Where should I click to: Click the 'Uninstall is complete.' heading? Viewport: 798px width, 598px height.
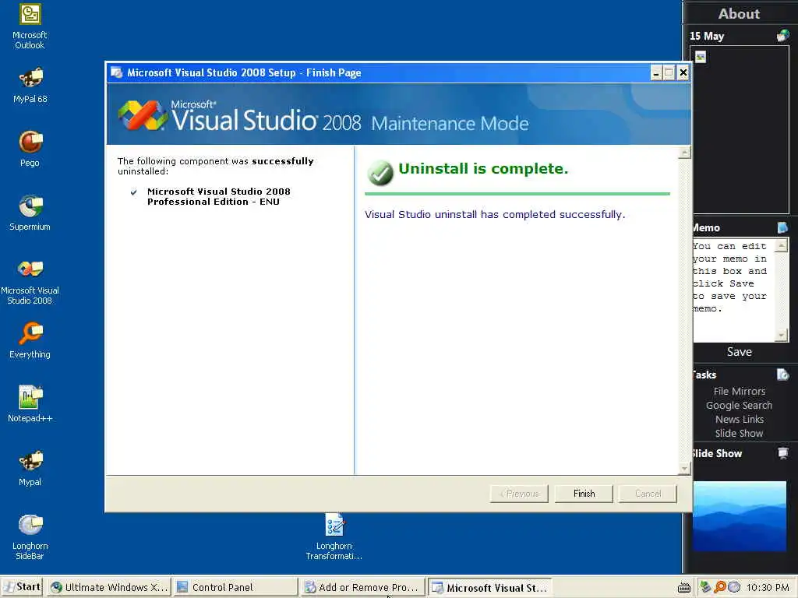pyautogui.click(x=483, y=169)
